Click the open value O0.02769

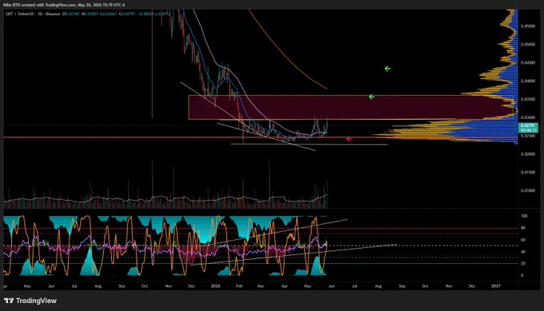pos(70,14)
